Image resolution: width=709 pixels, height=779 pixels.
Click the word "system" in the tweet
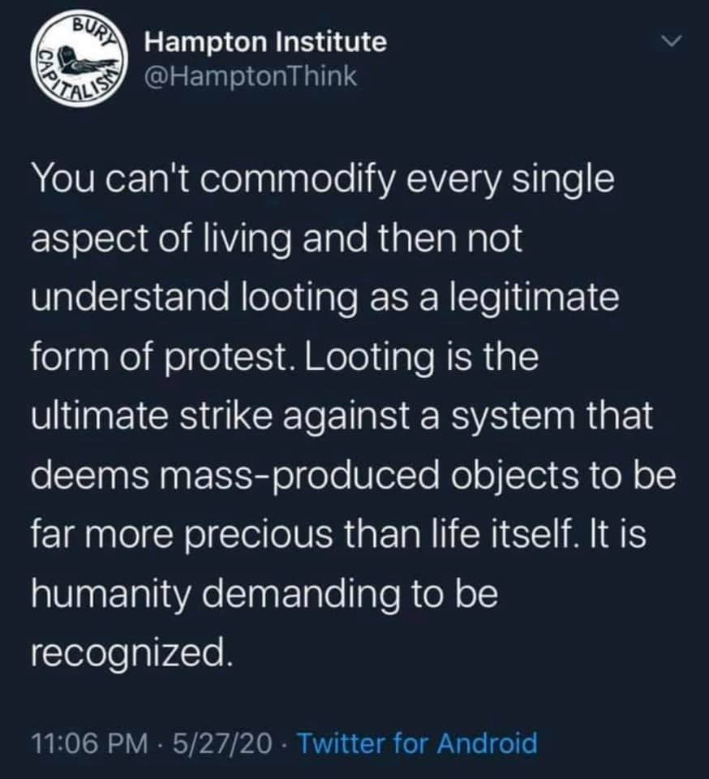(x=513, y=417)
